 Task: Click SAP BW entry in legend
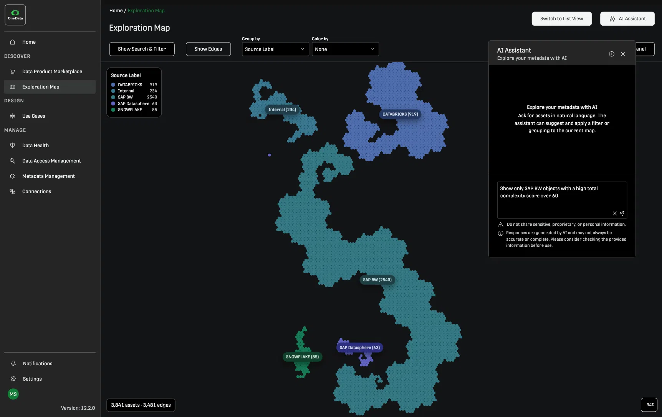tap(134, 97)
